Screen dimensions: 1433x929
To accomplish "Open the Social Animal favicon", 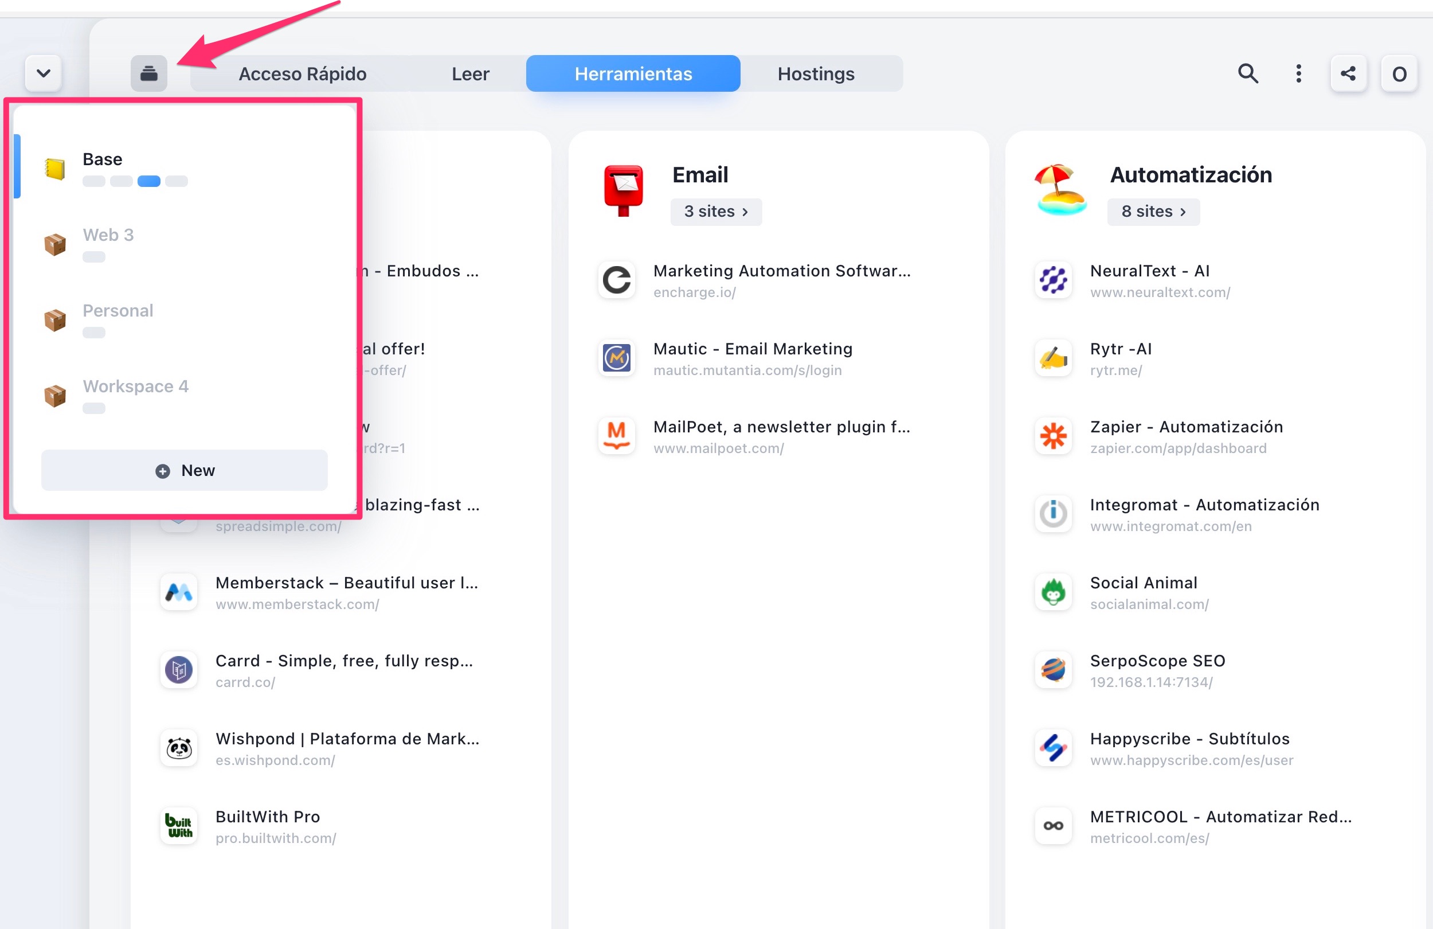I will 1053,592.
